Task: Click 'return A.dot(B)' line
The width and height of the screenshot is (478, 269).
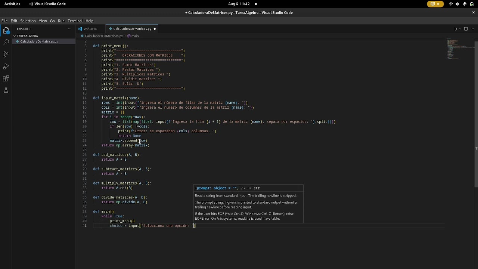Action: coord(117,188)
